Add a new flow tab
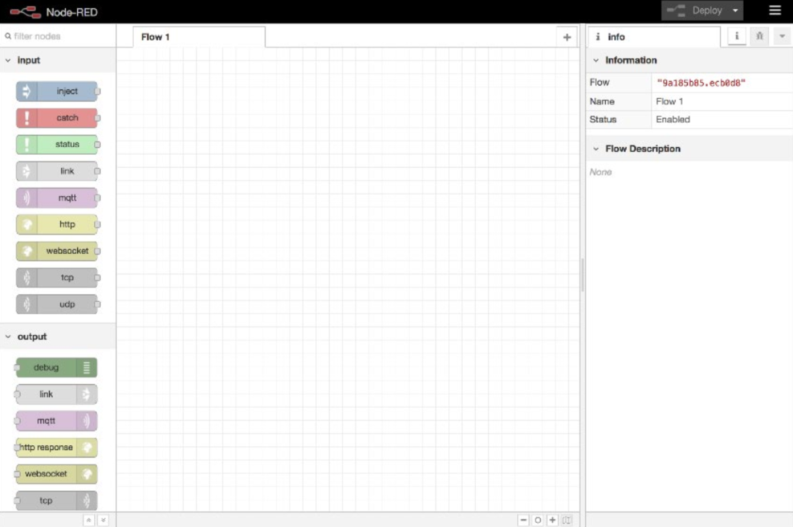The height and width of the screenshot is (527, 793). tap(567, 37)
